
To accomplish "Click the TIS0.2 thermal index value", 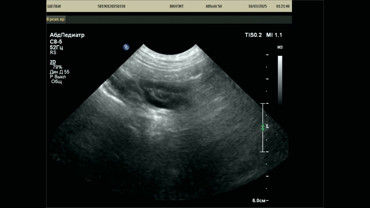I will (x=253, y=35).
